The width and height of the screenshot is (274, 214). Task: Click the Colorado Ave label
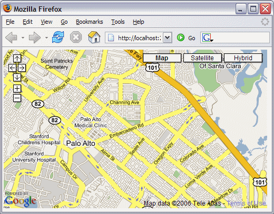(x=192, y=153)
